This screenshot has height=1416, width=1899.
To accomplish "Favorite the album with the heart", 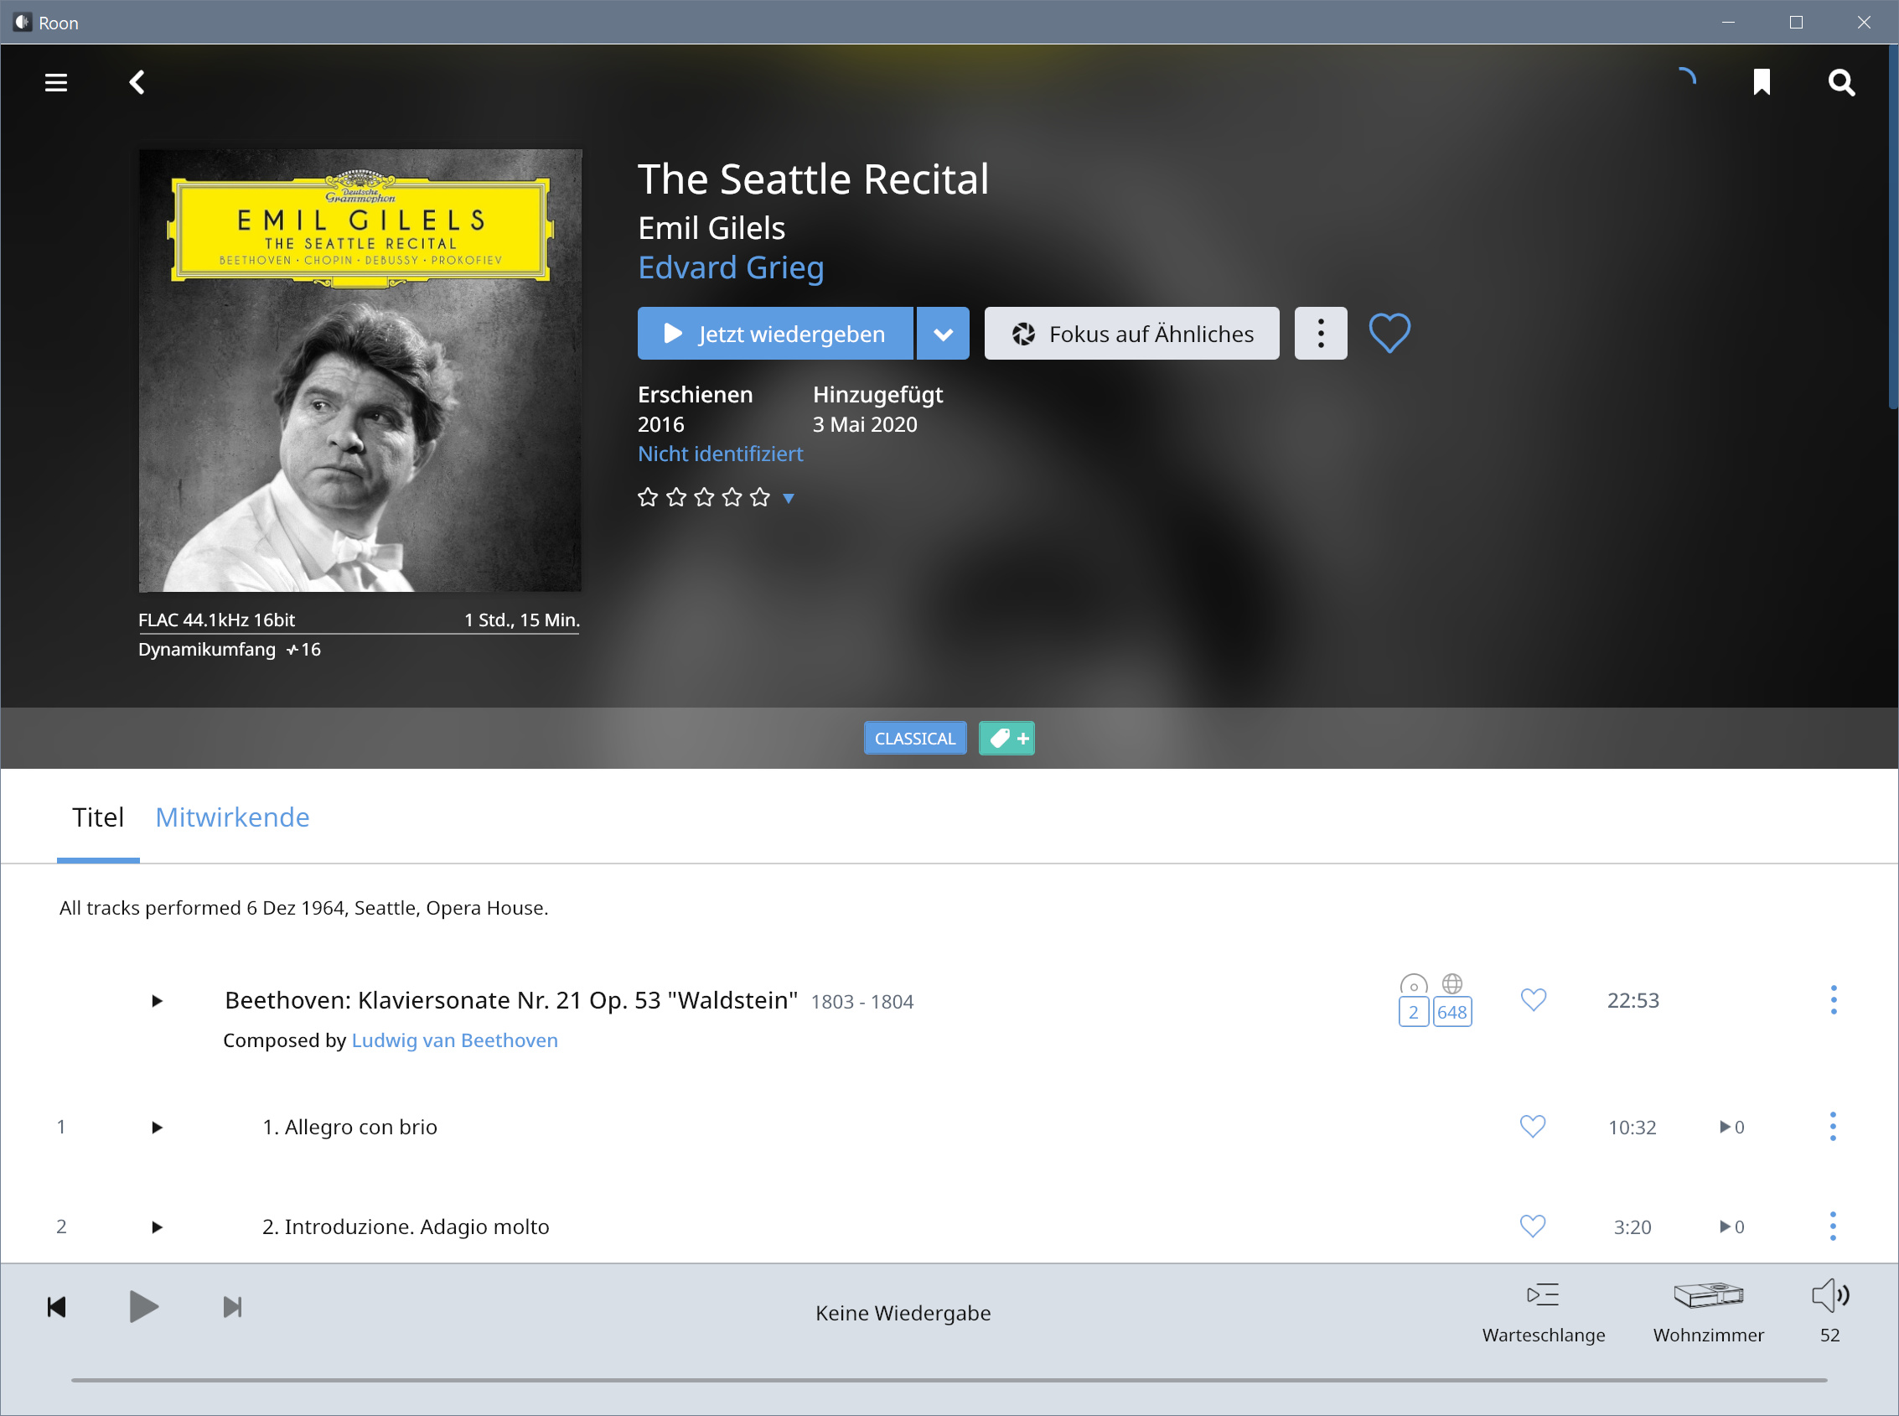I will point(1389,334).
